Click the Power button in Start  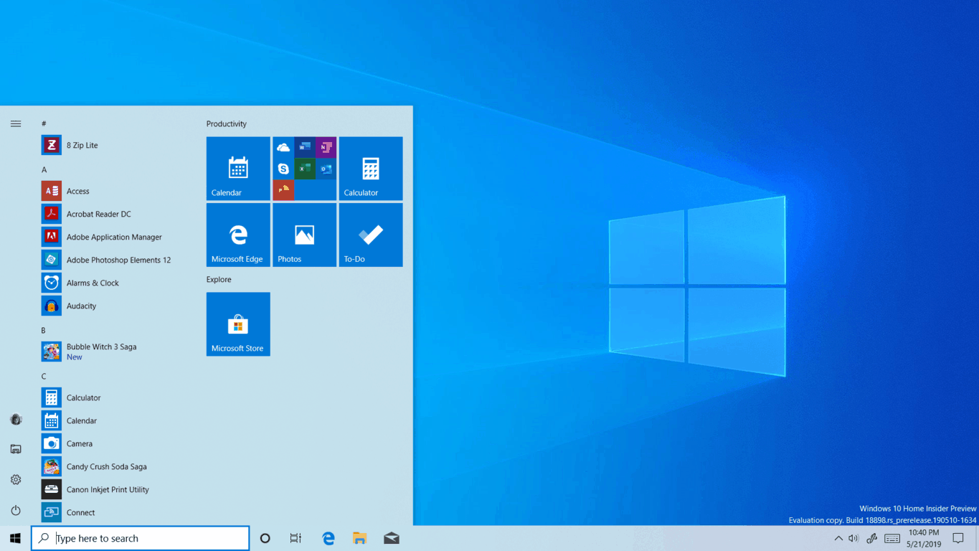16,511
